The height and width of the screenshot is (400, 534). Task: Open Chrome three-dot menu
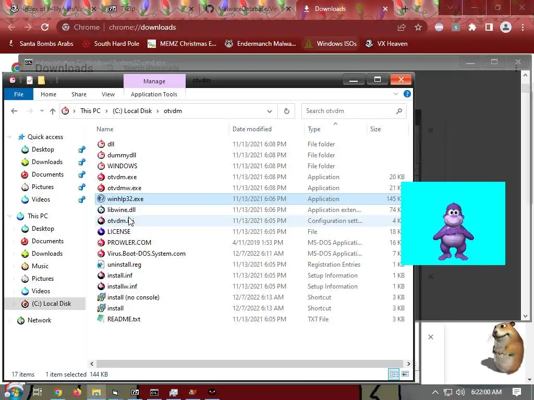point(523,27)
